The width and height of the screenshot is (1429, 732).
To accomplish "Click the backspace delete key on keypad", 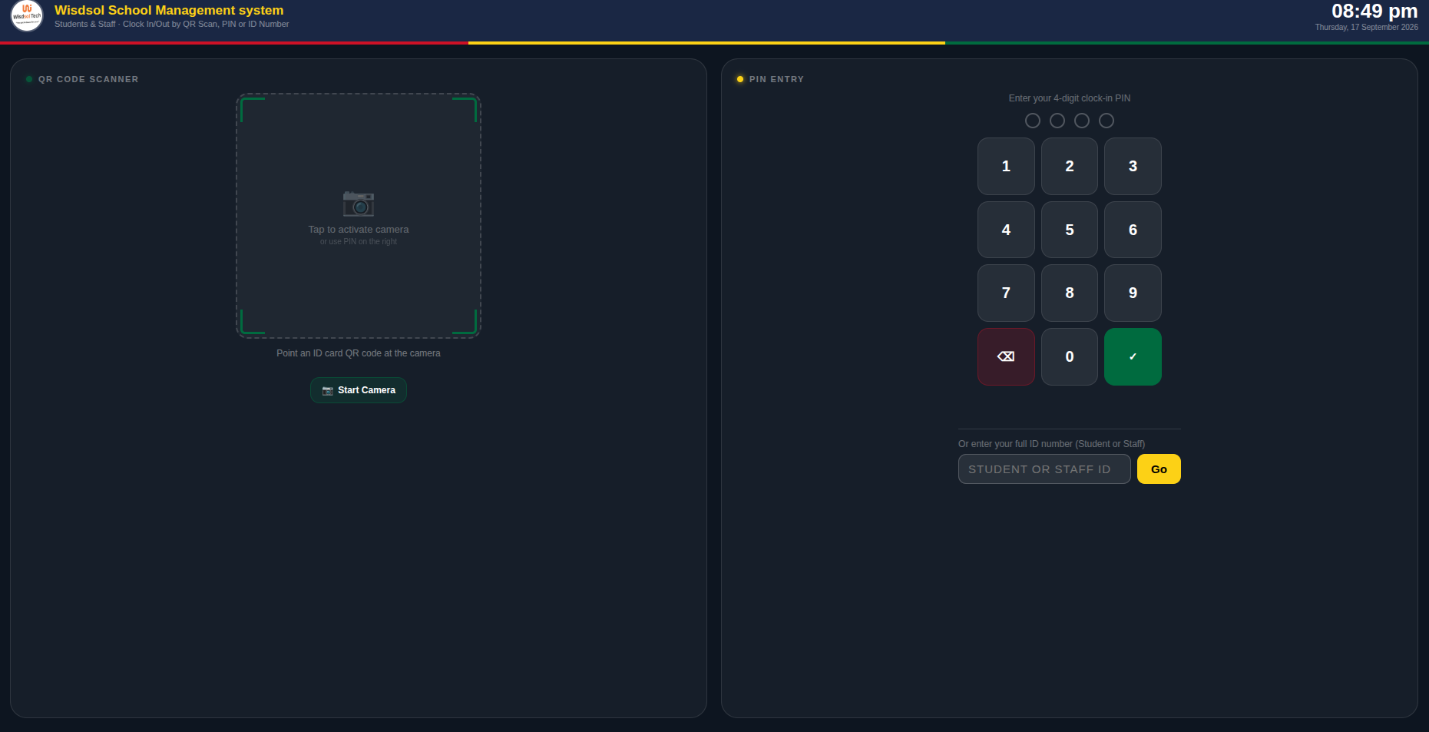I will tap(1006, 356).
